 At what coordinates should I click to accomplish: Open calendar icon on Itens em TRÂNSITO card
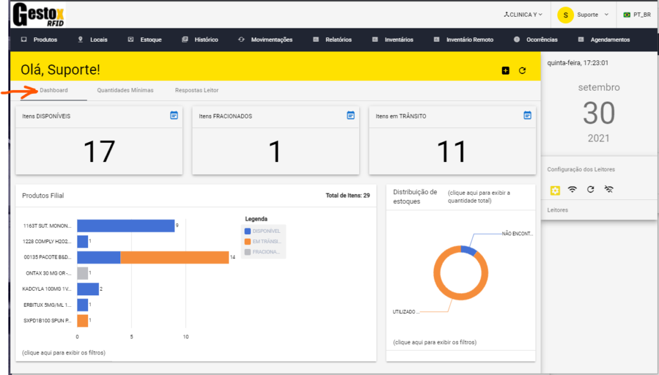point(527,115)
